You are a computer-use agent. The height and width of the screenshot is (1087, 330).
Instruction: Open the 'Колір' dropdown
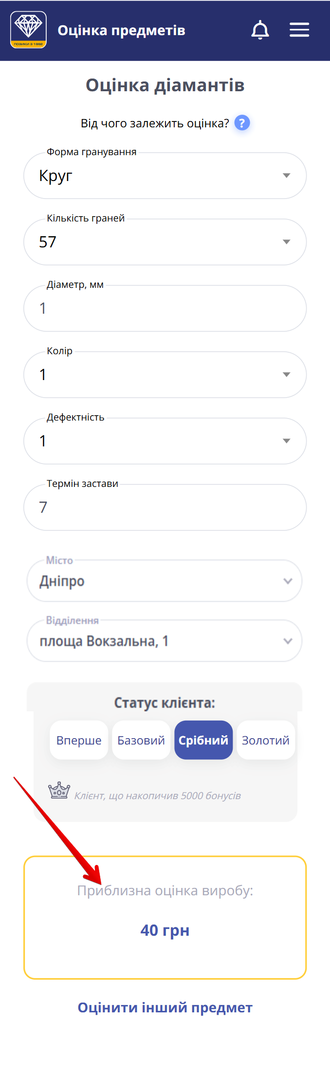pos(287,375)
